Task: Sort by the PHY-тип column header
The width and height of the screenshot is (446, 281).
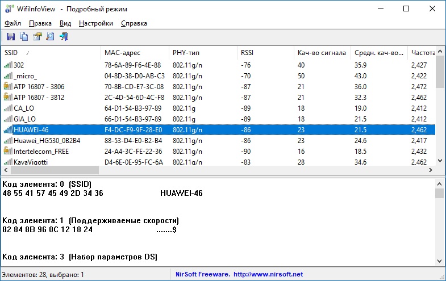Action: 203,53
